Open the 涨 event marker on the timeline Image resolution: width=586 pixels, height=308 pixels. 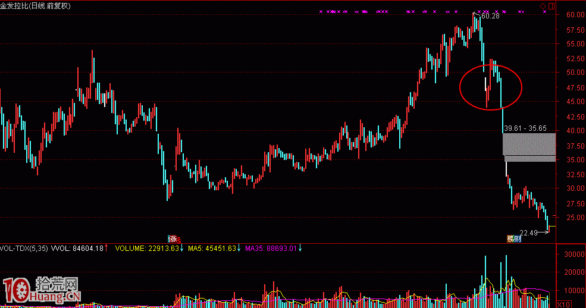pyautogui.click(x=172, y=238)
